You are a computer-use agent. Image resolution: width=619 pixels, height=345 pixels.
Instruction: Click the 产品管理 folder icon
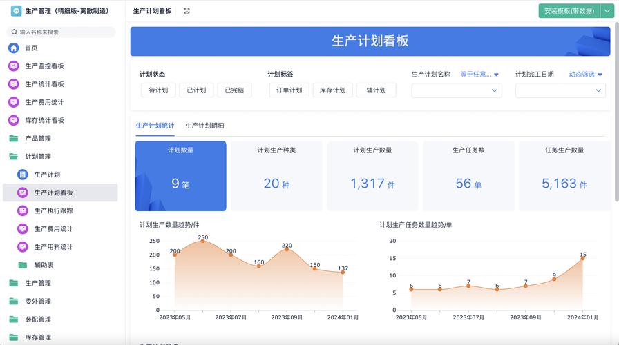(14, 139)
